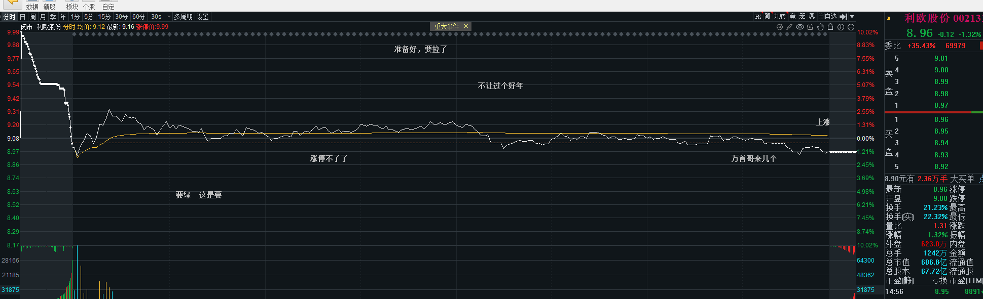This screenshot has width=983, height=299.
Task: Toggle the lock icon in chart toolbar
Action: tap(830, 27)
